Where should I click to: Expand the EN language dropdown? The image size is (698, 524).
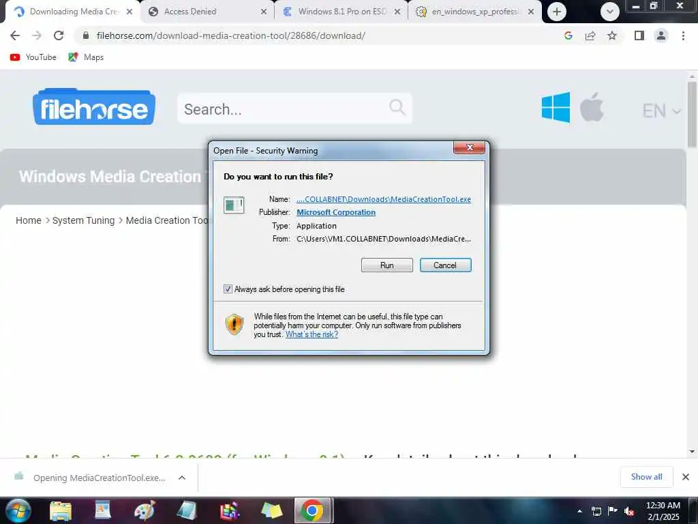661,111
